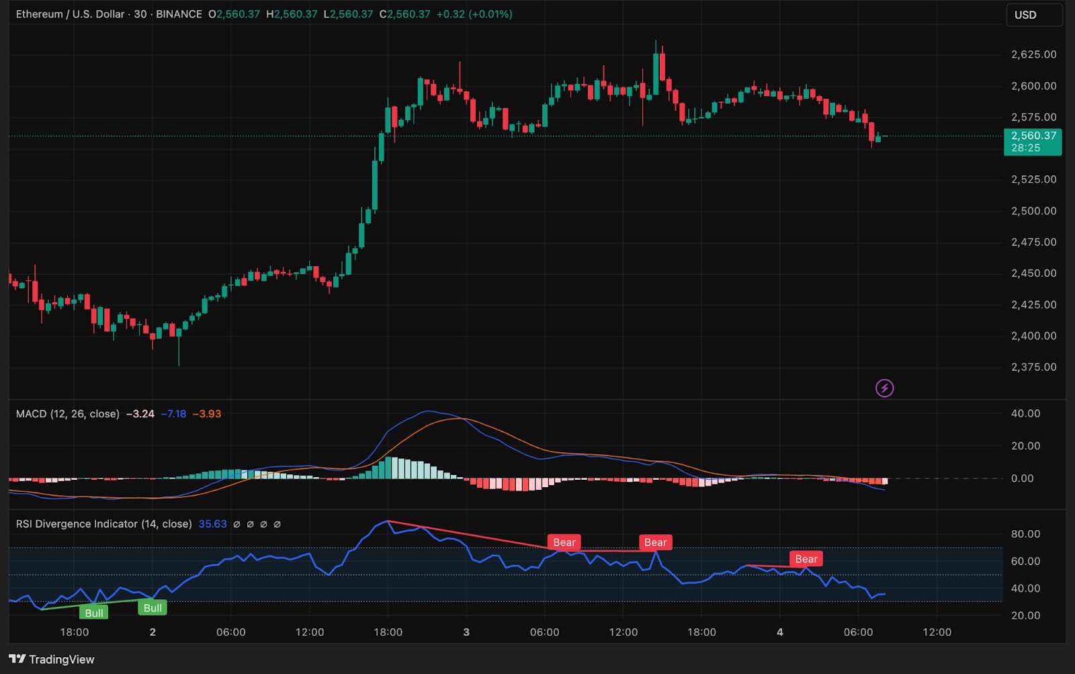Image resolution: width=1075 pixels, height=674 pixels.
Task: Click the date label 2 on the time axis
Action: (x=153, y=632)
